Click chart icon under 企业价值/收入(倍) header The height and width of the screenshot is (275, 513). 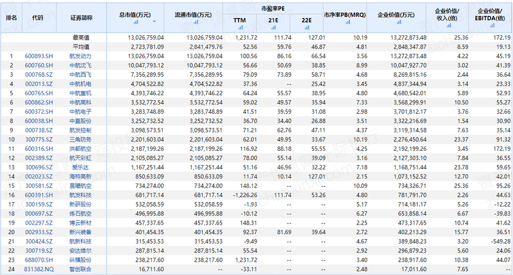pos(448,25)
